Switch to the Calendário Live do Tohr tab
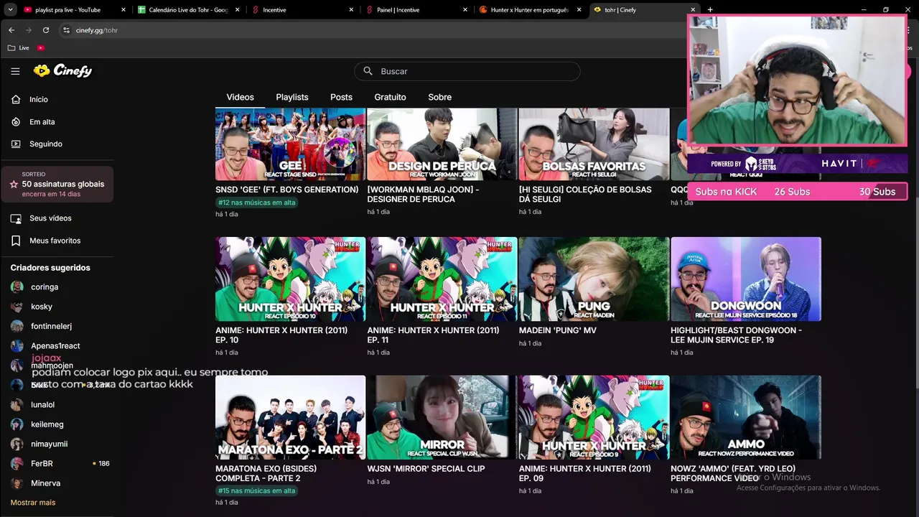The height and width of the screenshot is (517, 919). (189, 10)
